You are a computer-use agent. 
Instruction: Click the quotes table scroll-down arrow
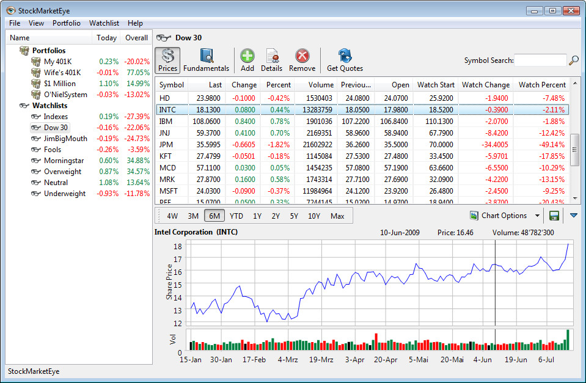[575, 199]
